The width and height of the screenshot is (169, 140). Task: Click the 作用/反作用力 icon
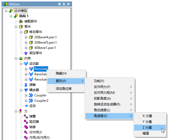tap(26, 138)
